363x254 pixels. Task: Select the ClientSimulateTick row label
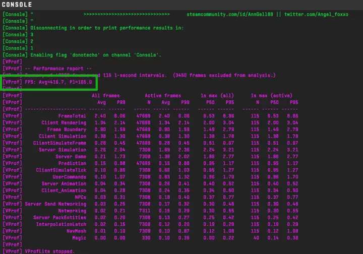(61, 170)
